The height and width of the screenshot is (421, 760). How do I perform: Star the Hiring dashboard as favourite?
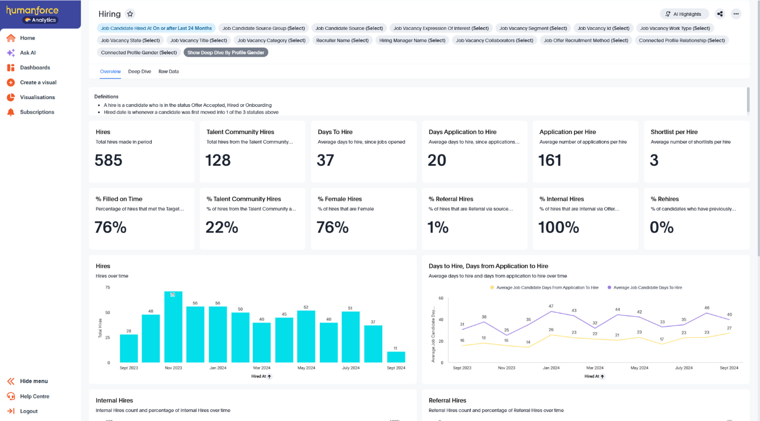point(130,14)
